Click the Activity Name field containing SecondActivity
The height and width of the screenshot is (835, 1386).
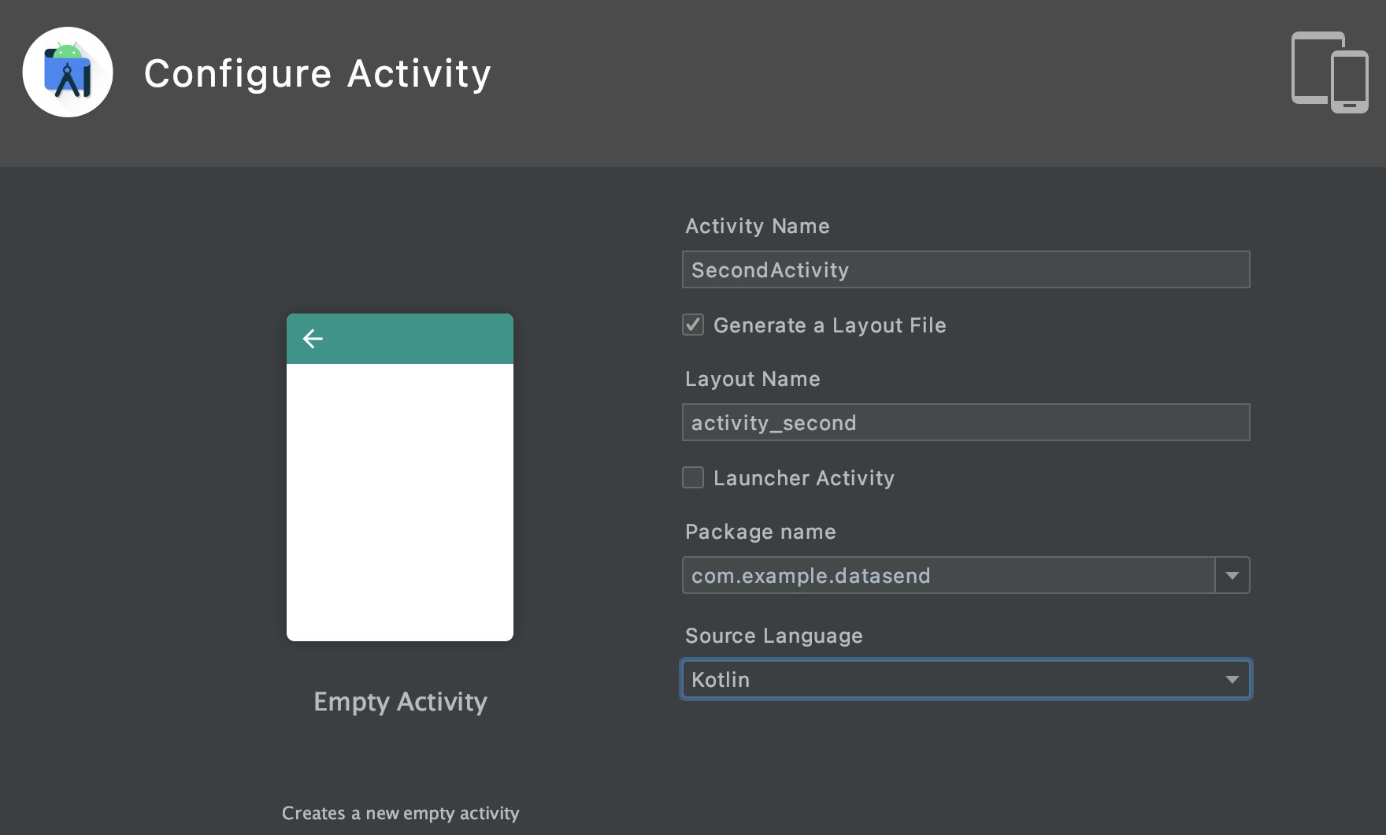965,270
